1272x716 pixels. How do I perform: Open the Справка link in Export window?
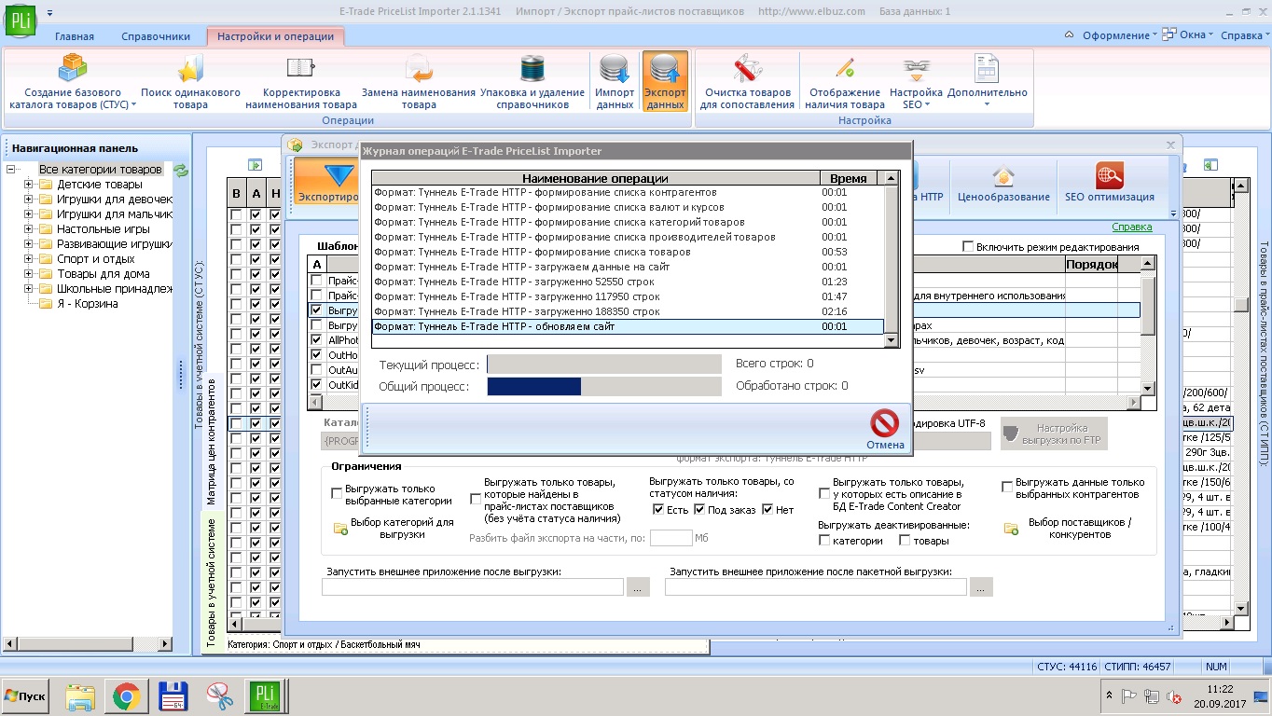pos(1132,227)
